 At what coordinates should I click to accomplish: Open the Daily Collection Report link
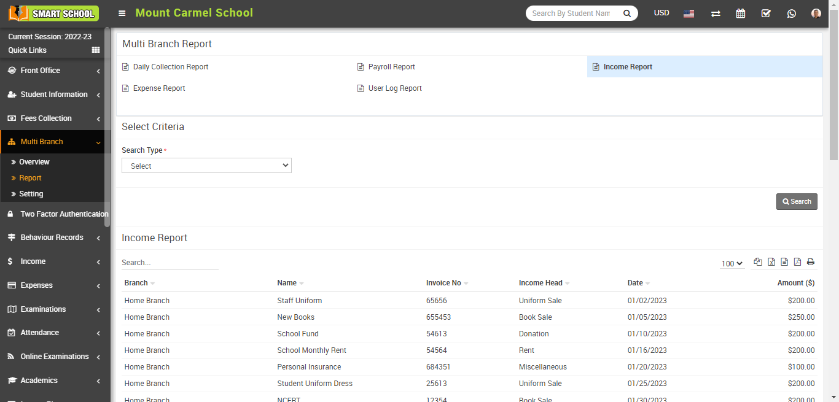pyautogui.click(x=171, y=67)
